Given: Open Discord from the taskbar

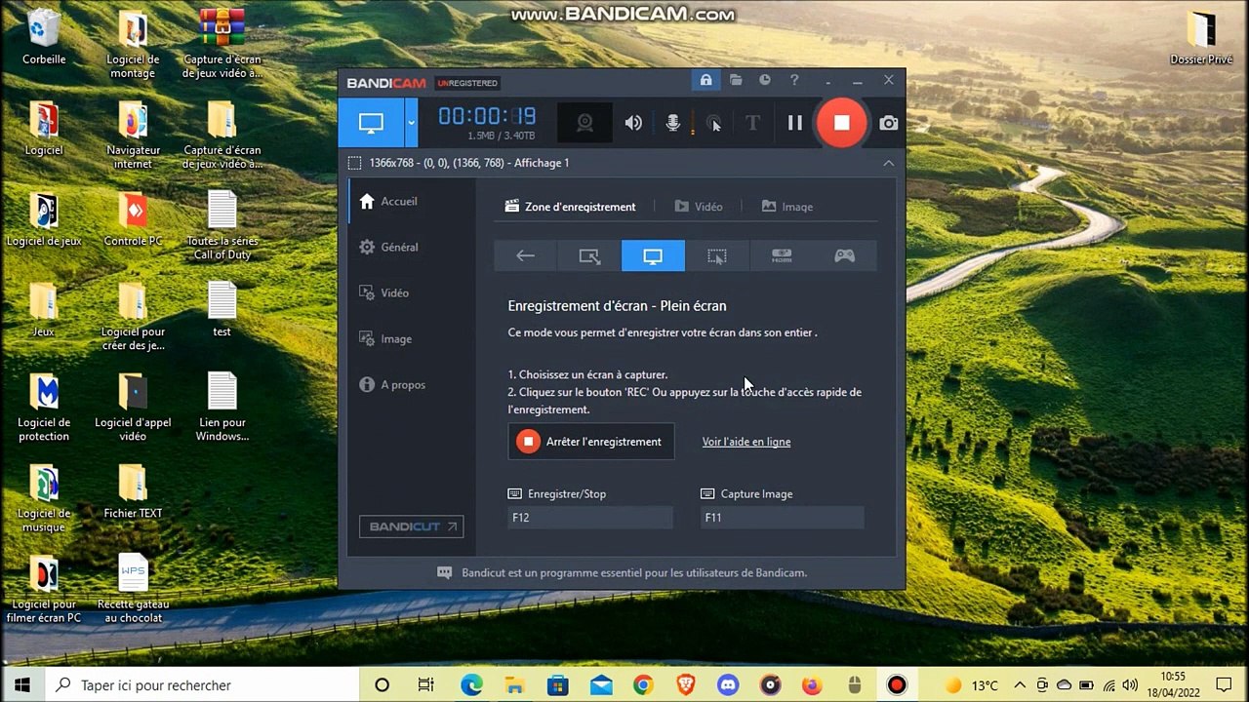Looking at the screenshot, I should click(728, 685).
